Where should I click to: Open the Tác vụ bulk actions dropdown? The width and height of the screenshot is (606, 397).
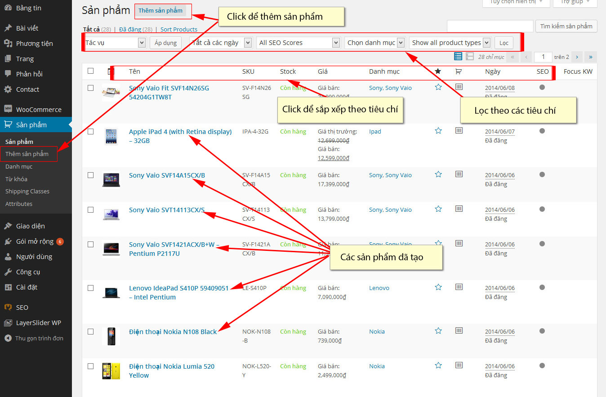click(115, 43)
